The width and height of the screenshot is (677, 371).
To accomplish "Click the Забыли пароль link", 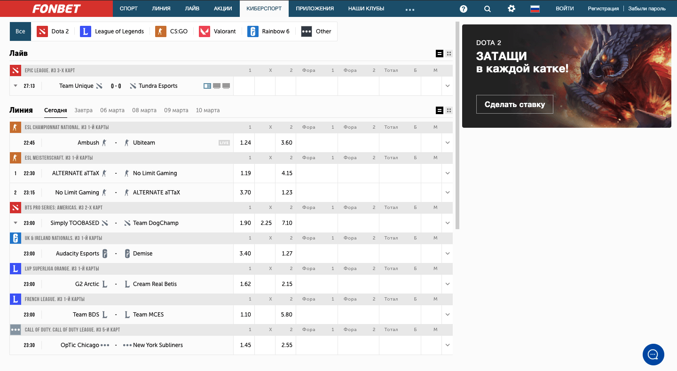I will pos(647,8).
